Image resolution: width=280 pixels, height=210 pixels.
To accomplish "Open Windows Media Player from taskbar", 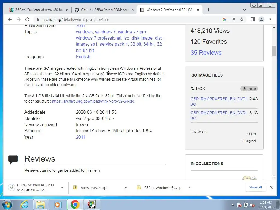I will click(x=57, y=205).
